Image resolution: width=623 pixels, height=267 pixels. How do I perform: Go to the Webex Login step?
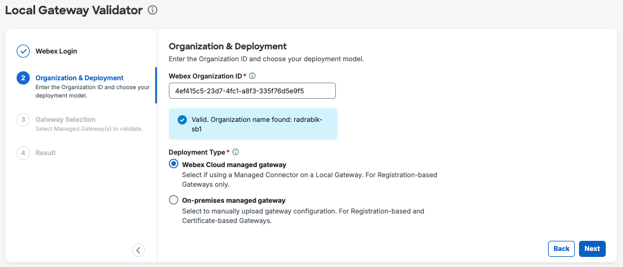pyautogui.click(x=56, y=51)
